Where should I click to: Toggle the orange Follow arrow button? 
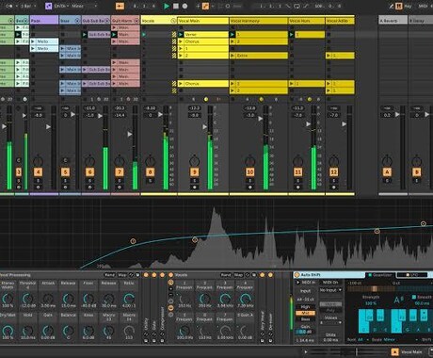pos(120,6)
